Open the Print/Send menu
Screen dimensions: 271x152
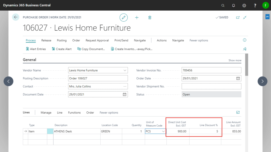click(121, 40)
